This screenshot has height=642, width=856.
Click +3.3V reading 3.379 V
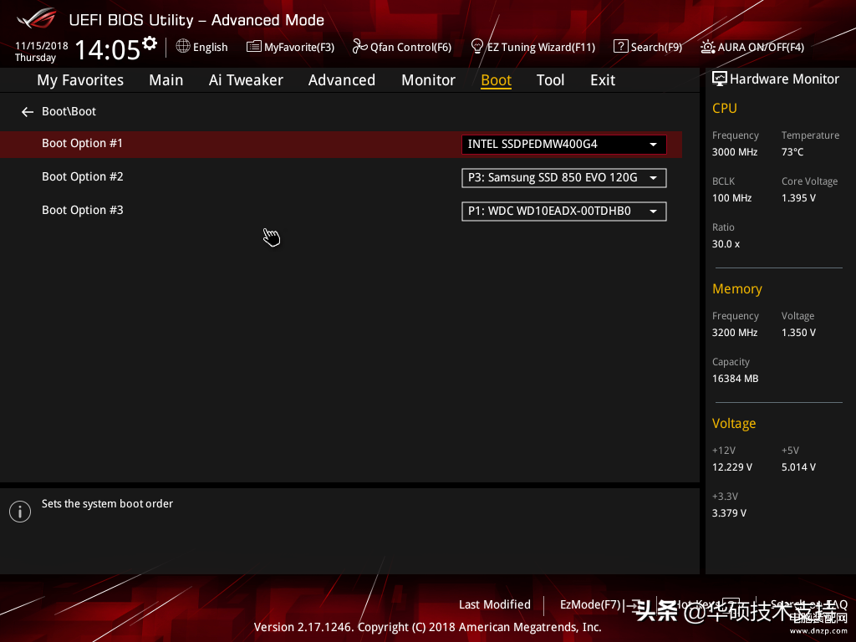coord(729,512)
